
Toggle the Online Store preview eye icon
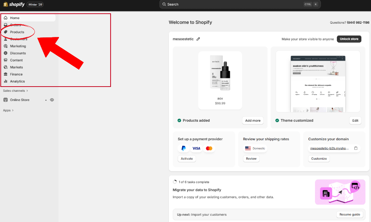[x=52, y=100]
